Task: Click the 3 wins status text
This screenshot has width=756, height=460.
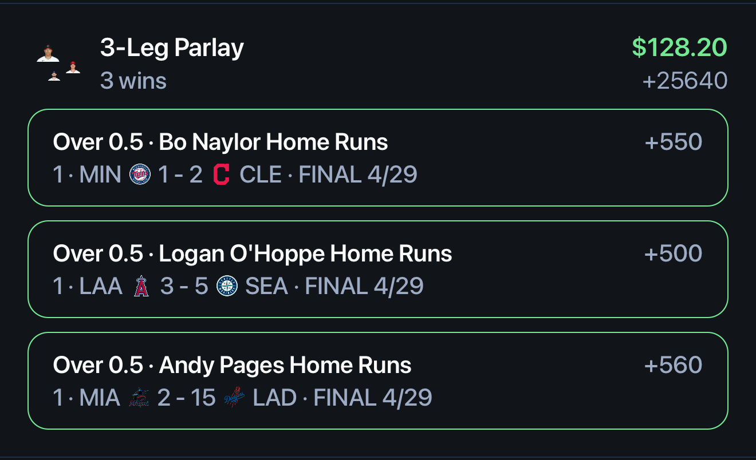Action: (x=133, y=81)
